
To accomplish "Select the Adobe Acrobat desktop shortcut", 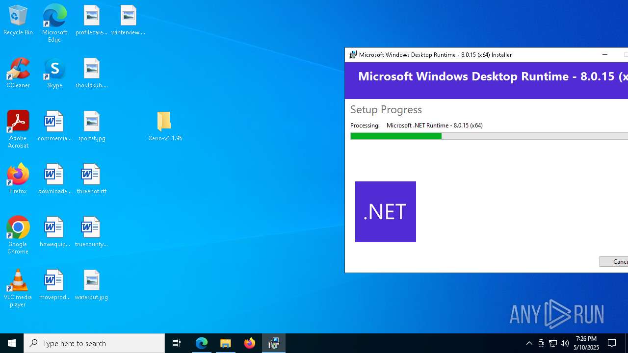I will 18,129.
